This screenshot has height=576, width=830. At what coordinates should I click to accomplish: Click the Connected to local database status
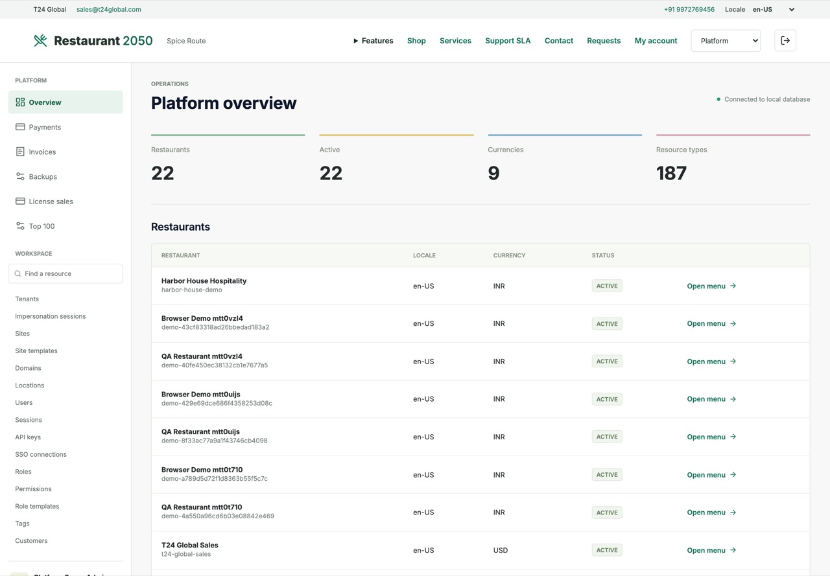click(763, 99)
